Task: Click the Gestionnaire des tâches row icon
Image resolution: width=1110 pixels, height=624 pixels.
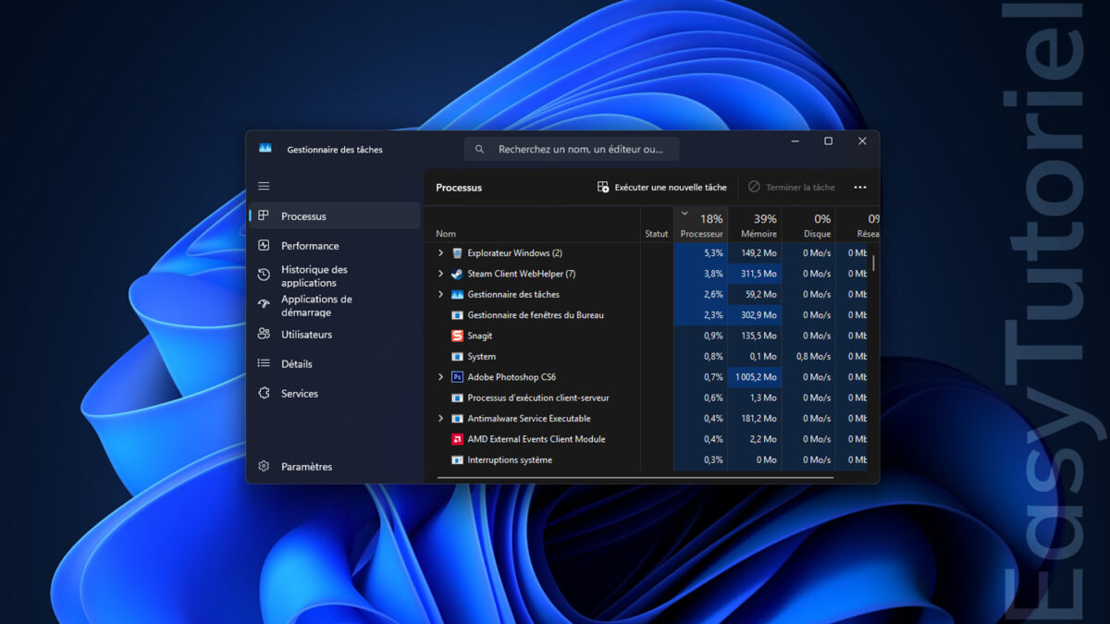Action: coord(457,294)
